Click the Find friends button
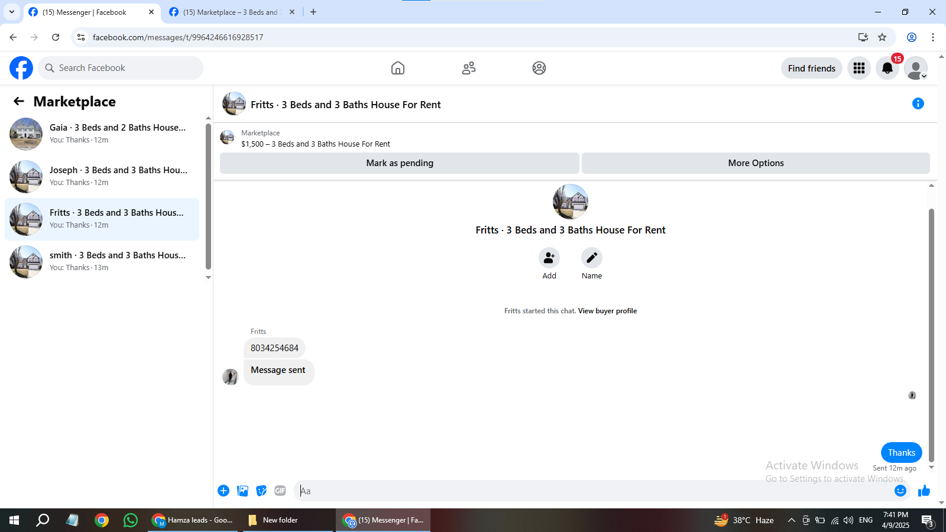 pyautogui.click(x=812, y=69)
